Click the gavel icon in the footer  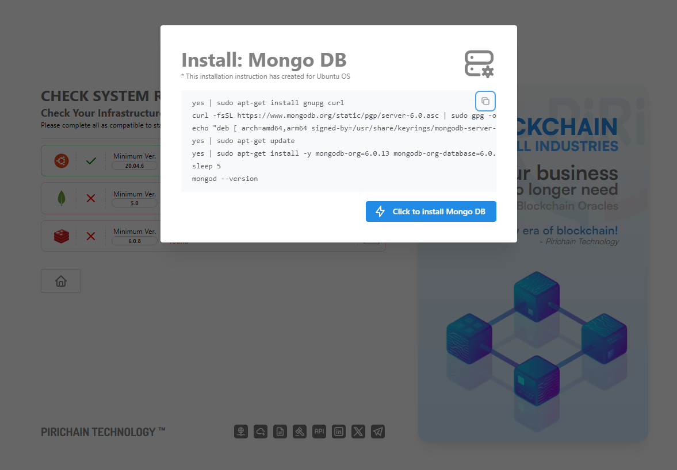299,432
